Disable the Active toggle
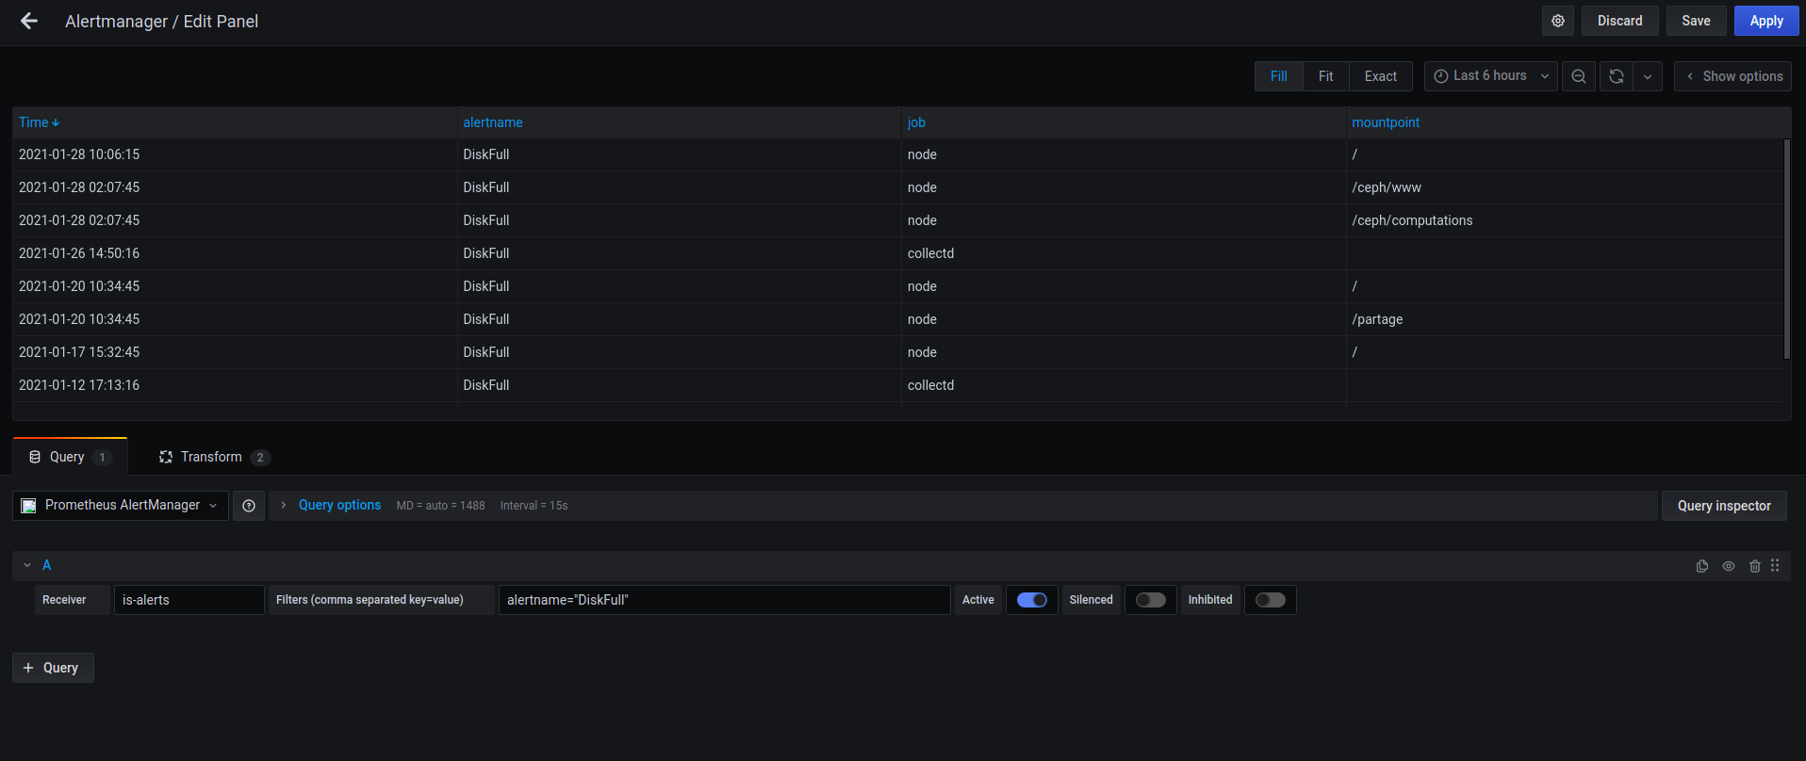The image size is (1806, 761). point(1032,600)
